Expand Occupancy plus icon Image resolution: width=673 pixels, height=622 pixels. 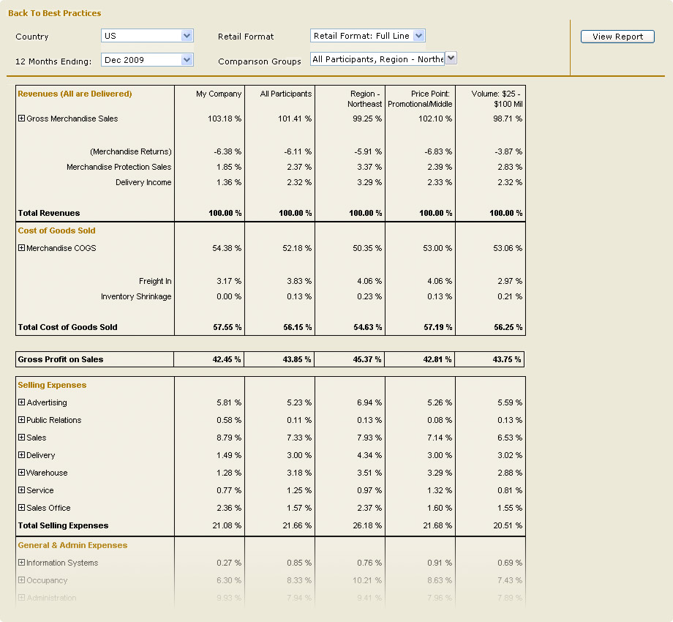click(22, 580)
